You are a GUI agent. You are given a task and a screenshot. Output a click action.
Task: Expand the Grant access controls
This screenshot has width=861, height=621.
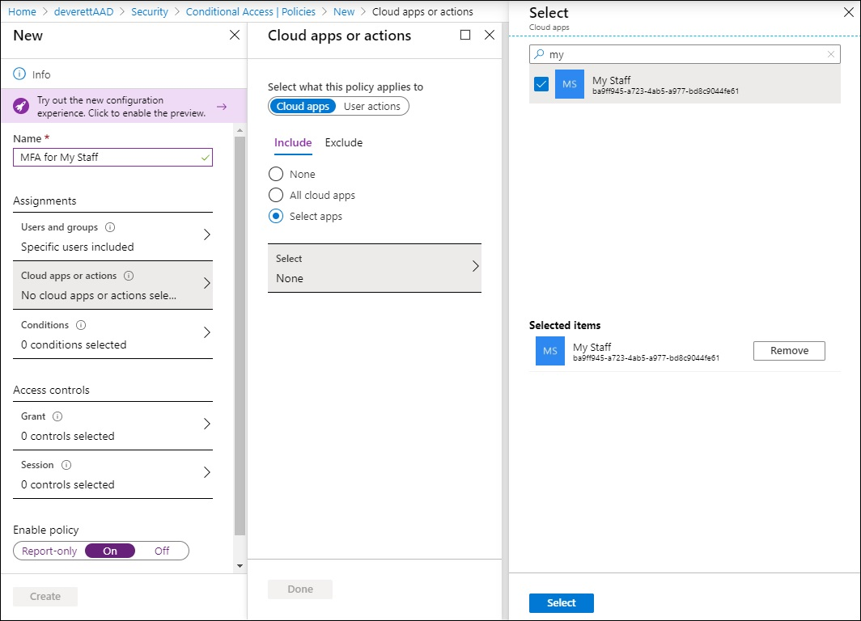click(206, 425)
